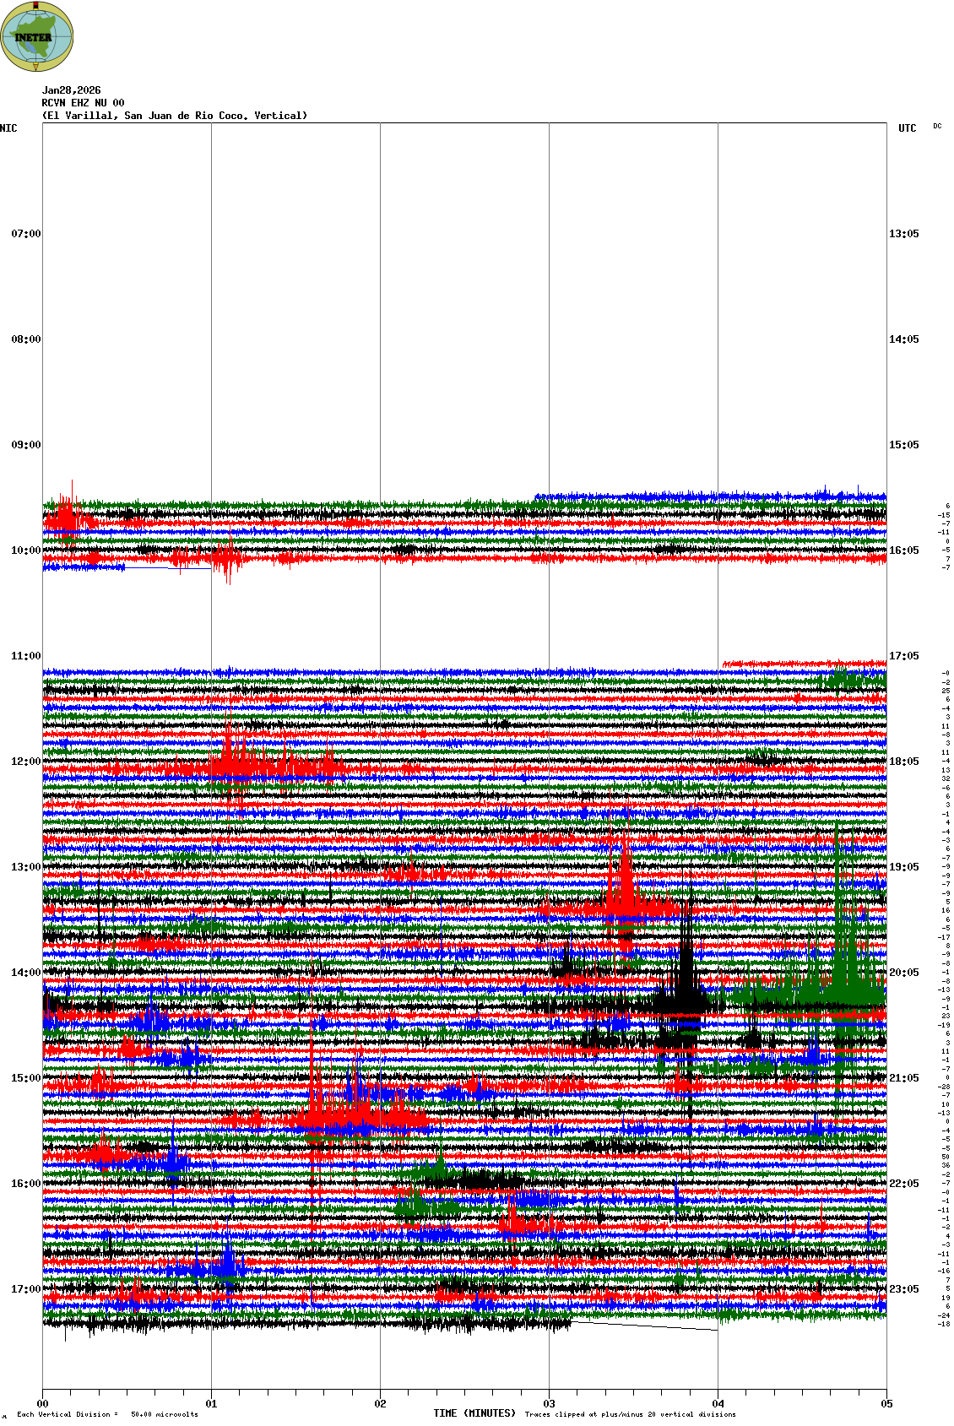
Task: Select the 17:00 local time label
Action: click(x=25, y=1289)
